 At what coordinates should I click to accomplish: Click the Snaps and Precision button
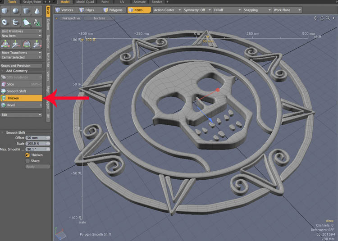[x=21, y=66]
